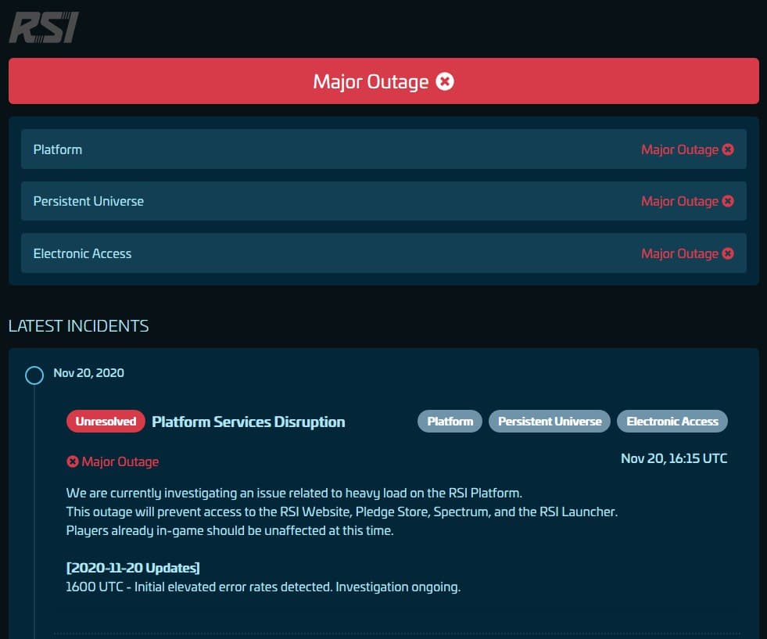The width and height of the screenshot is (767, 639).
Task: Click the '1600 UTC - Initial elevated error rates' line
Action: (x=263, y=587)
